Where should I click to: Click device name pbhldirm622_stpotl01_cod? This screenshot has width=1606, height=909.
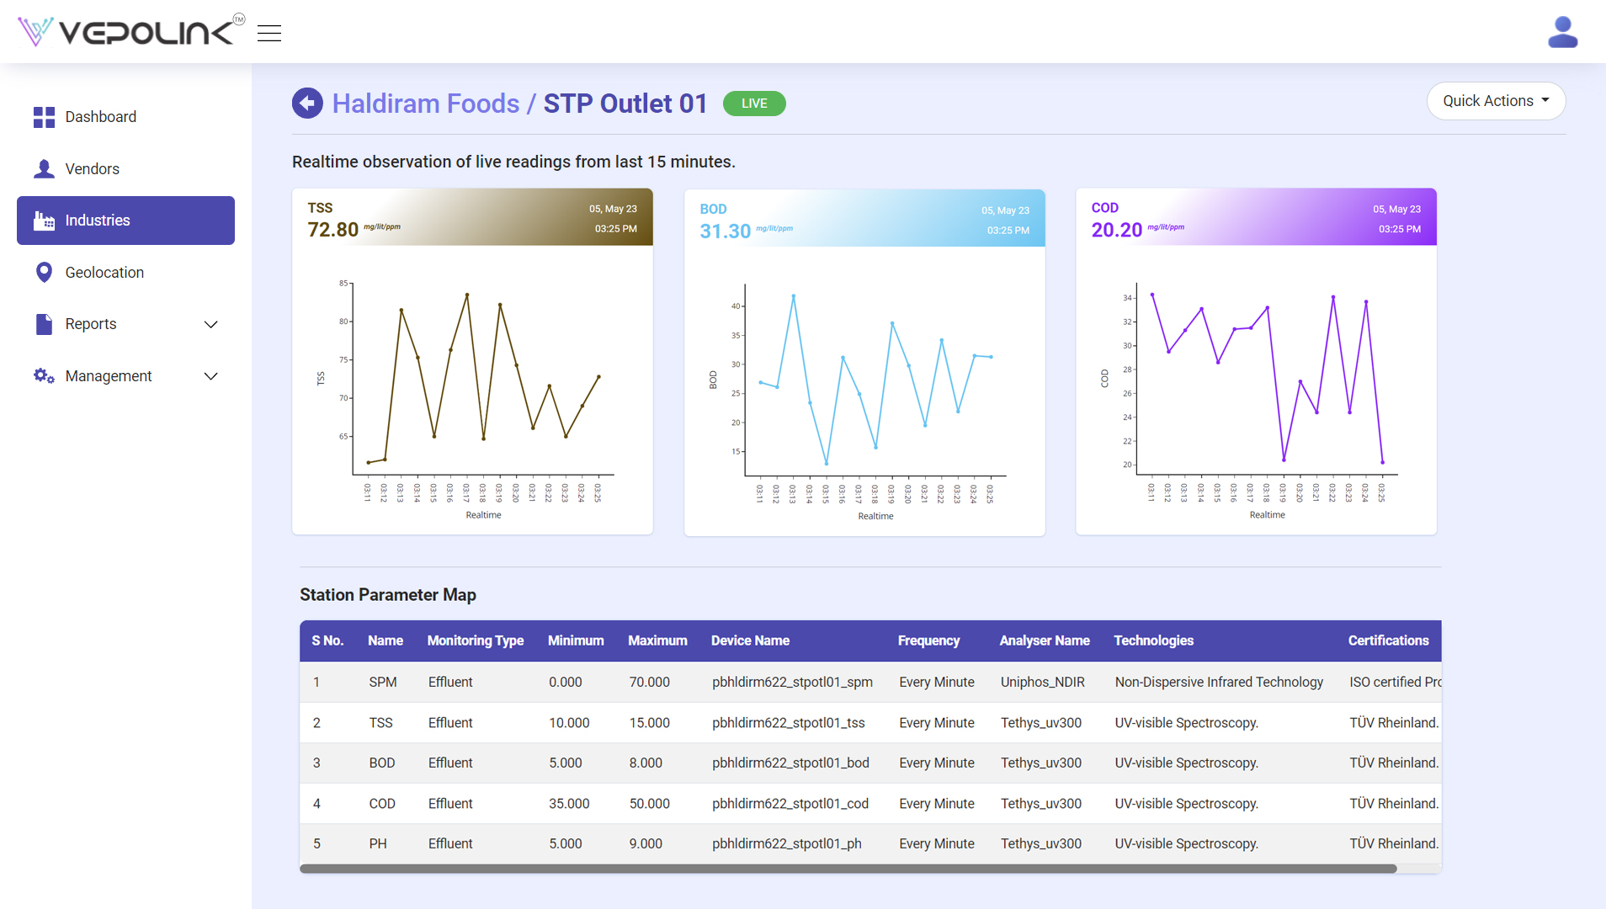[790, 804]
